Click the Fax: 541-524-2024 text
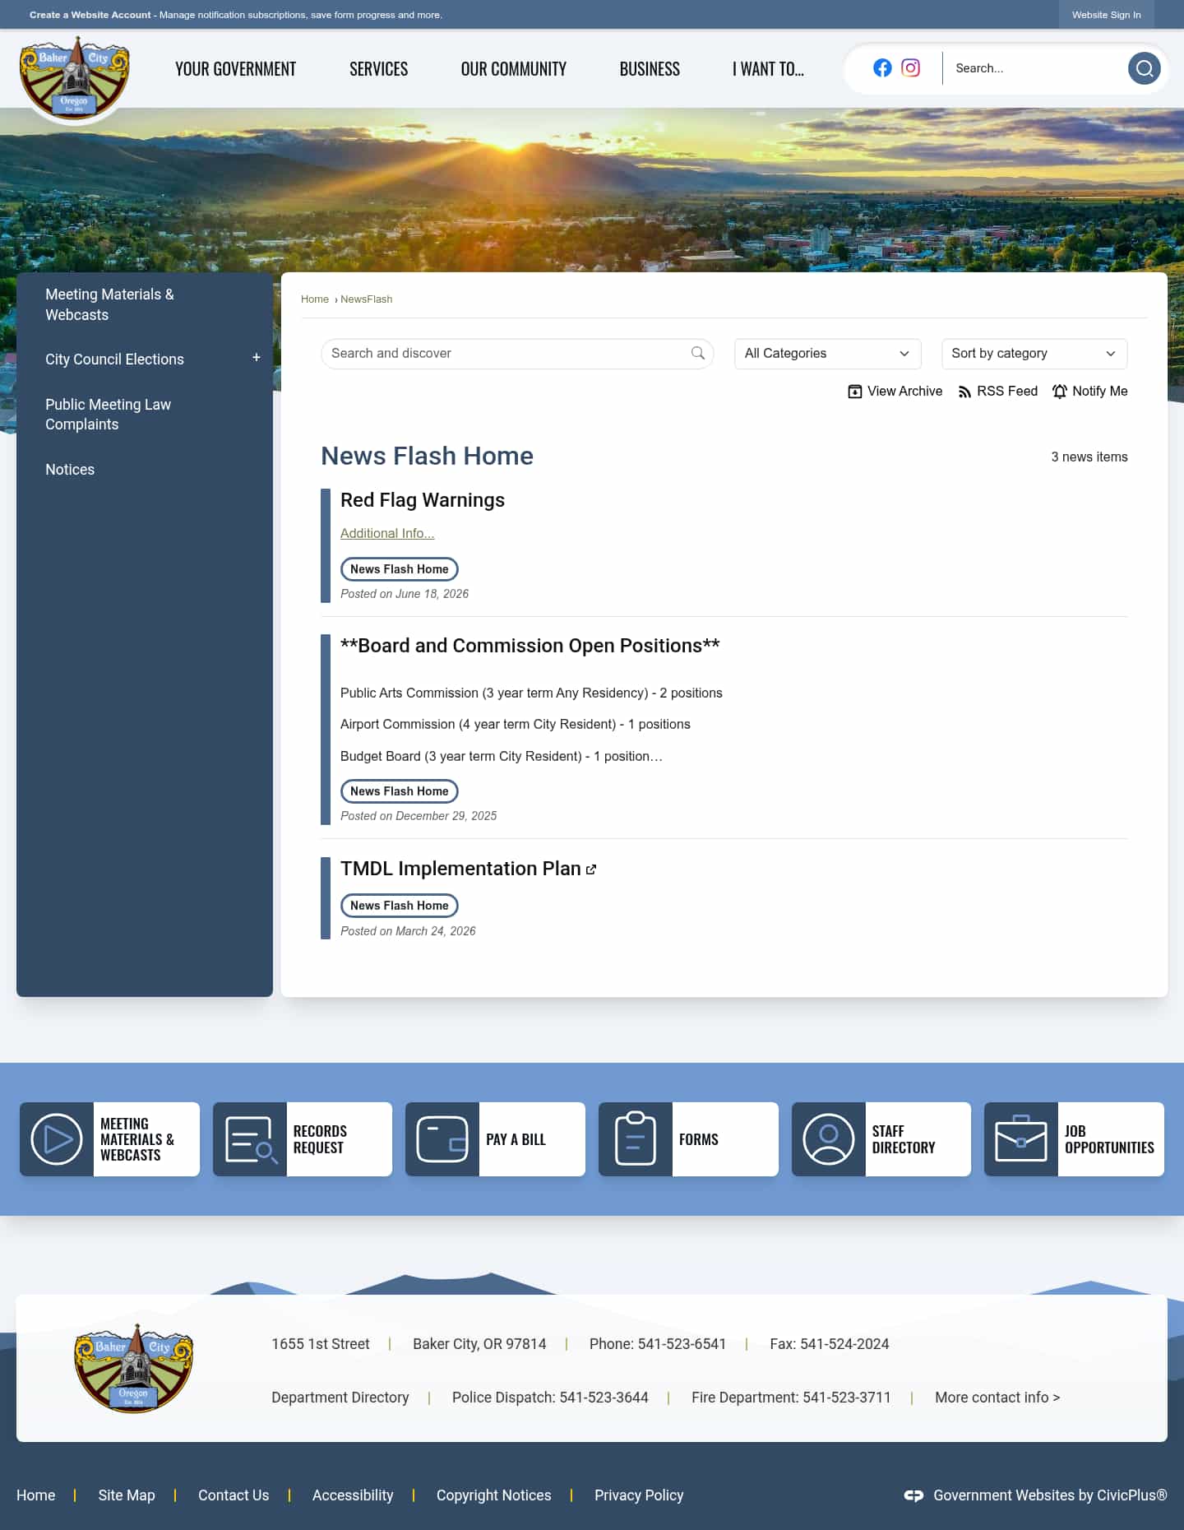The width and height of the screenshot is (1184, 1530). click(x=830, y=1344)
